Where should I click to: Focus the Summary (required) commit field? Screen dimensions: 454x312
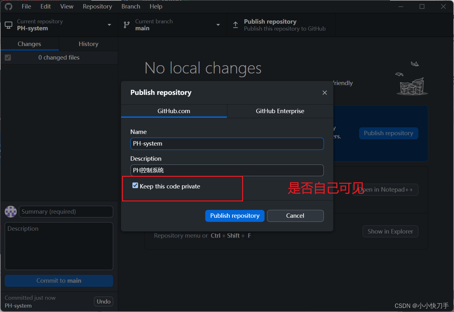coord(66,211)
